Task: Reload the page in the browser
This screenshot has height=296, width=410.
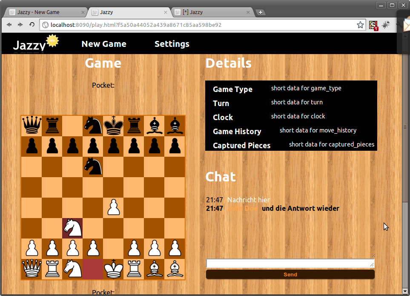Action: click(32, 25)
